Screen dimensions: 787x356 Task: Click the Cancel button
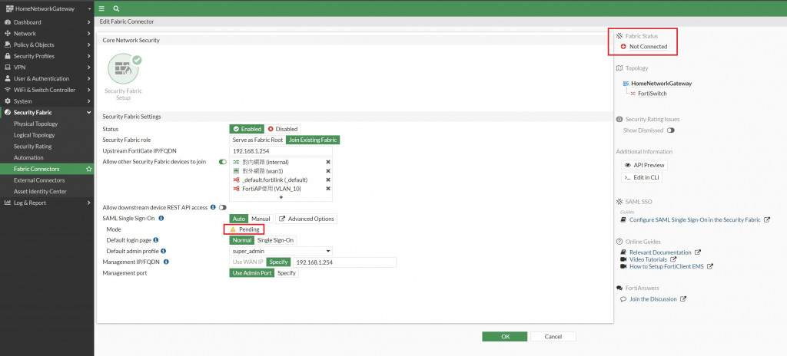point(553,337)
